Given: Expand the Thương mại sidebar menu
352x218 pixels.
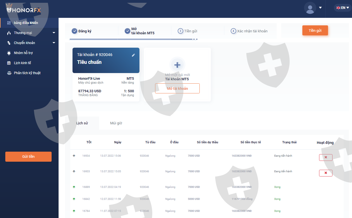Looking at the screenshot, I should (54, 33).
